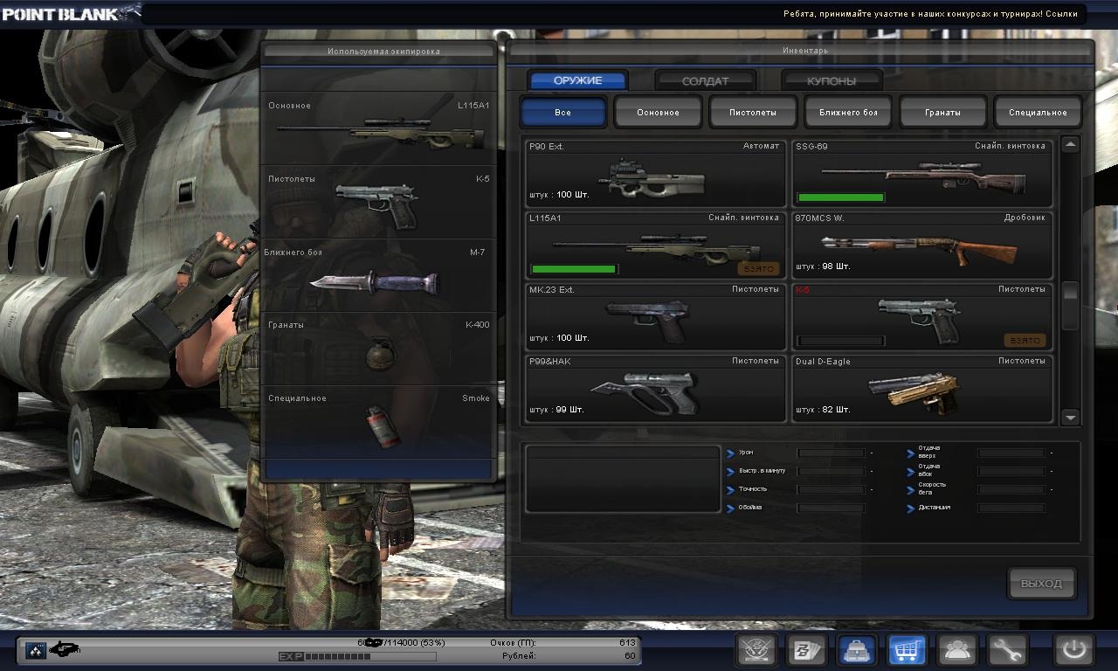Click the Отдача вверх stat label
Image resolution: width=1118 pixels, height=671 pixels.
[928, 453]
